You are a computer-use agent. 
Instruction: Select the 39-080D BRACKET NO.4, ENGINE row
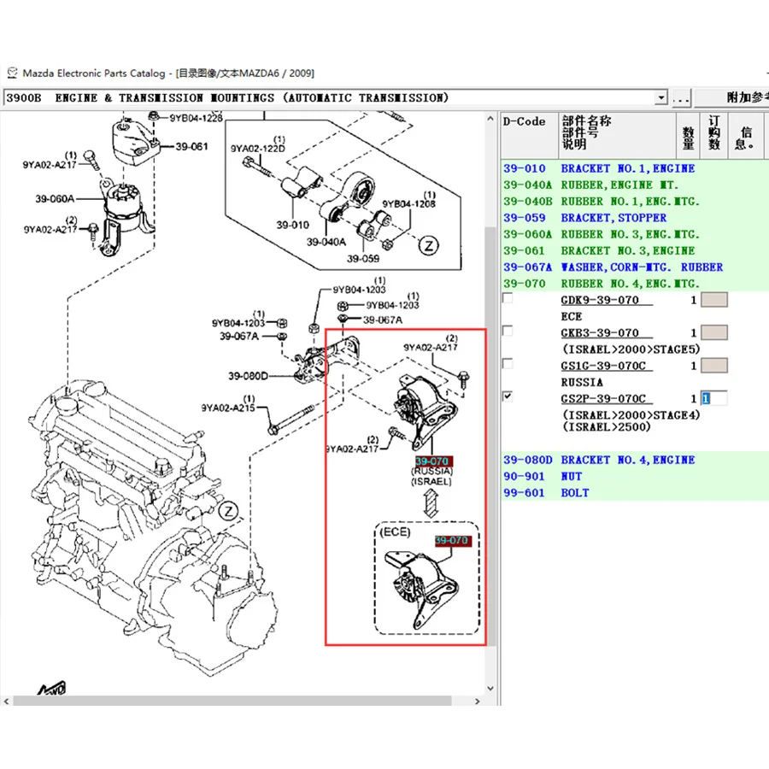(635, 460)
